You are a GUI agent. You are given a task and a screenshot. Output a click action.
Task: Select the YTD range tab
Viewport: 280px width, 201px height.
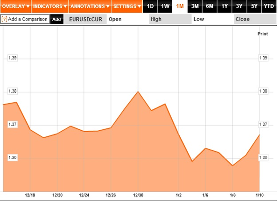point(269,6)
